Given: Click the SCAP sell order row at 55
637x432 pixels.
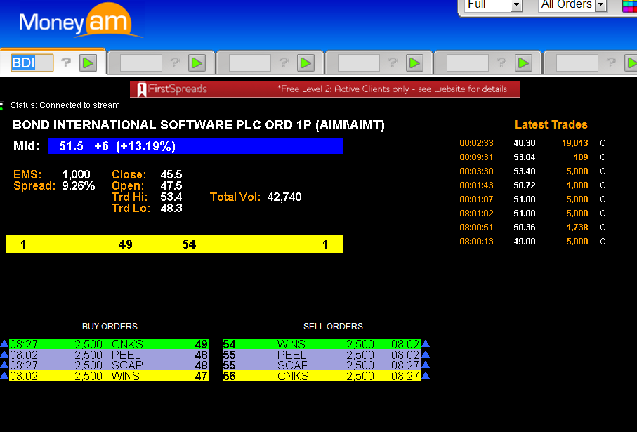Looking at the screenshot, I should point(322,365).
